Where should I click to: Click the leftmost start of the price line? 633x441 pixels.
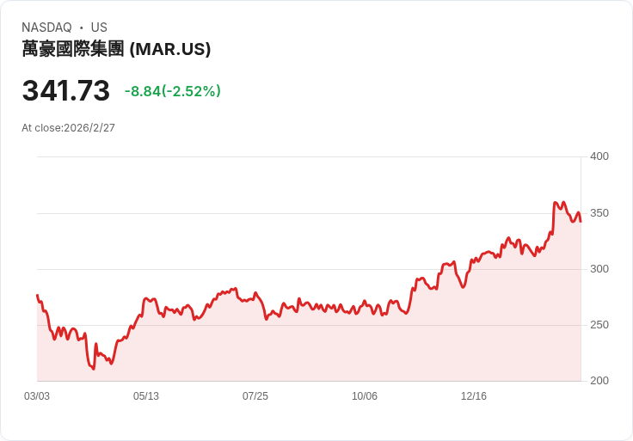(37, 296)
